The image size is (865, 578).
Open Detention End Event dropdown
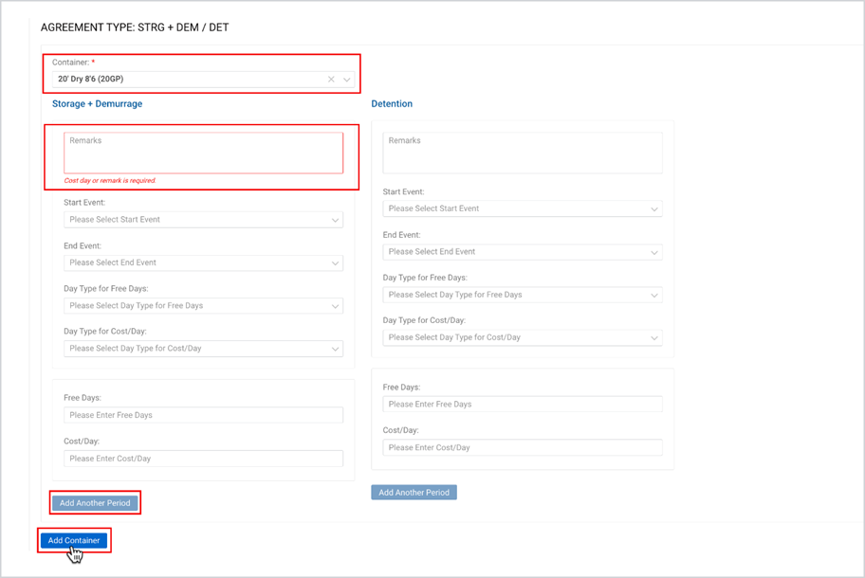[523, 252]
